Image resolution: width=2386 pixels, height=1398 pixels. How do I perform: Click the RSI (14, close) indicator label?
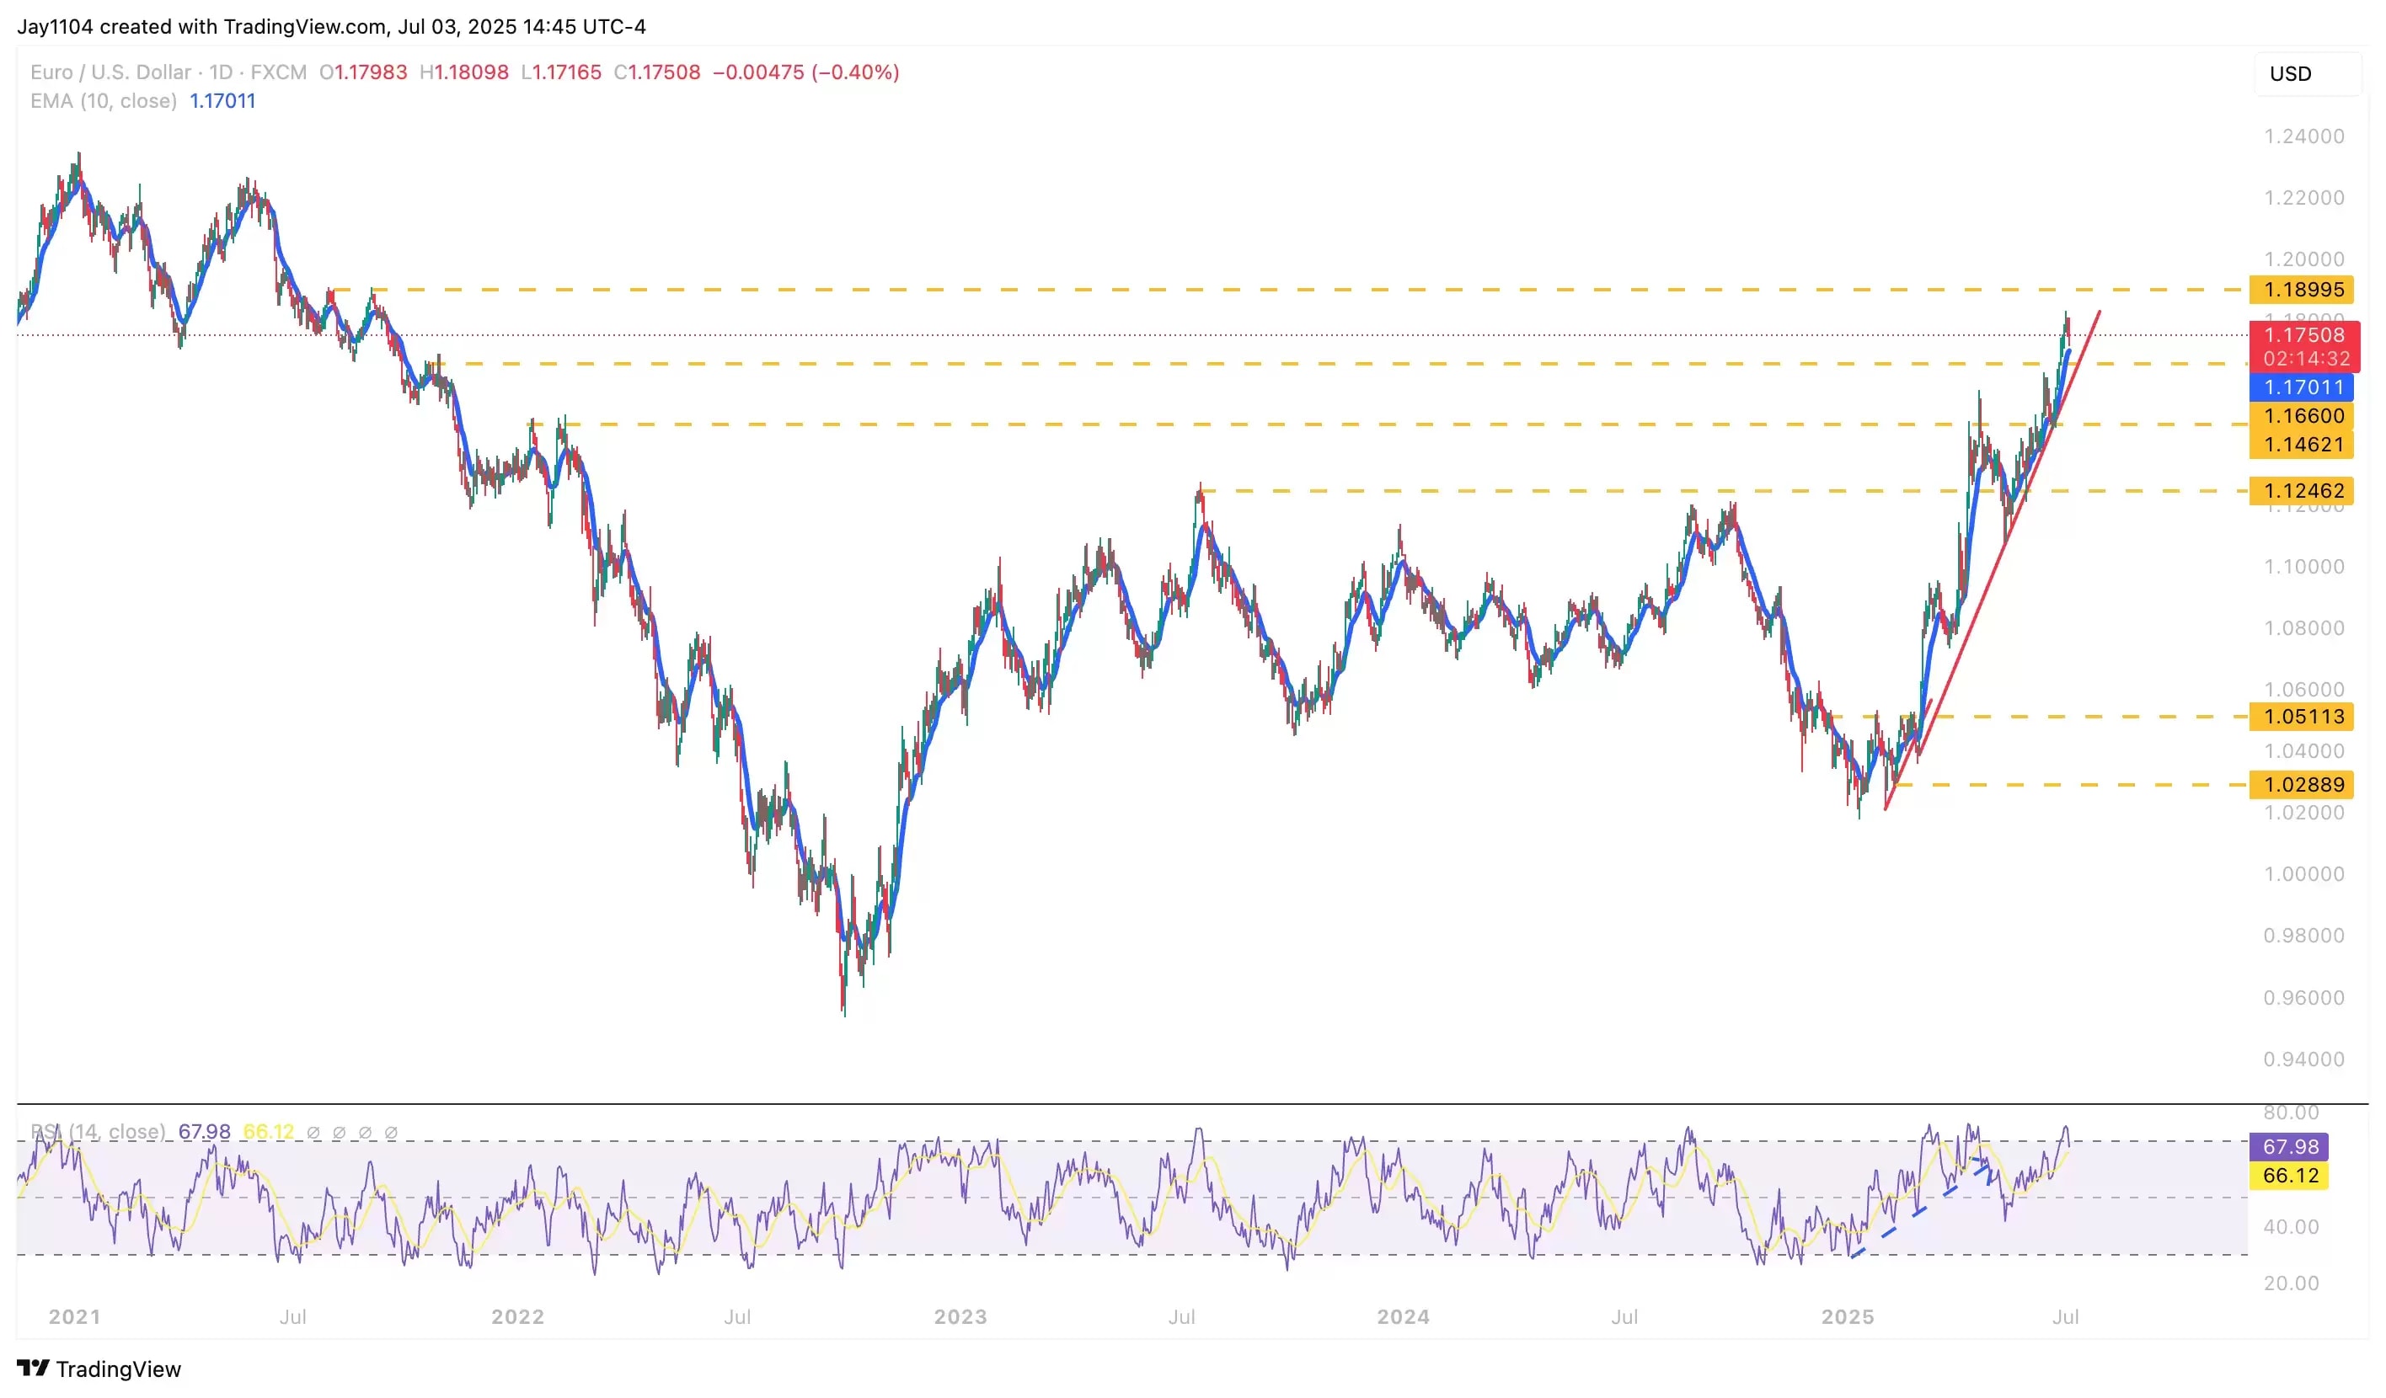point(98,1131)
